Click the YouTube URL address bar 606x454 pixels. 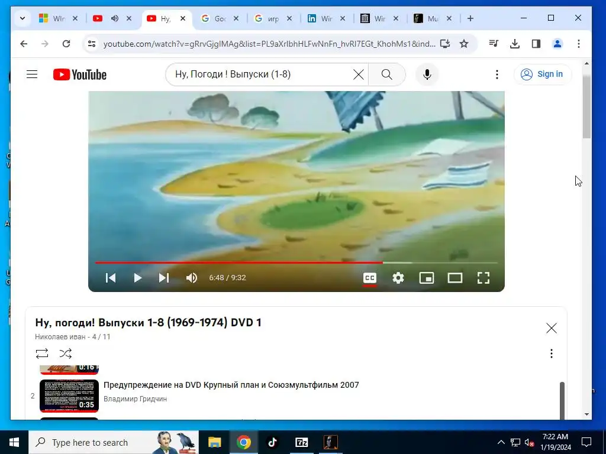tap(269, 44)
